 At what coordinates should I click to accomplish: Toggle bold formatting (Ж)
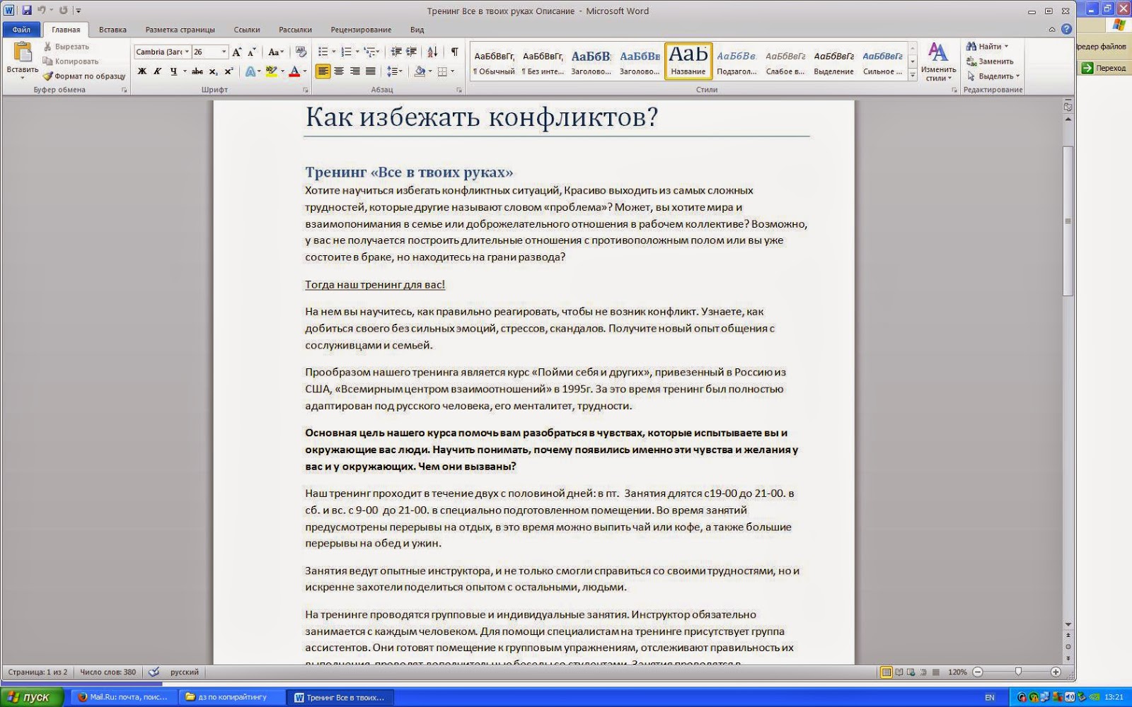click(x=142, y=71)
